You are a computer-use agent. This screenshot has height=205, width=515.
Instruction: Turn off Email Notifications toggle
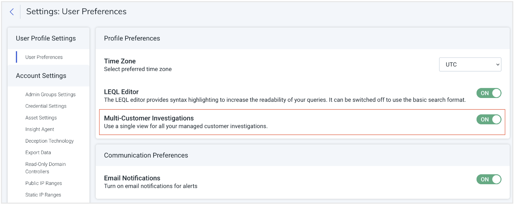(489, 179)
